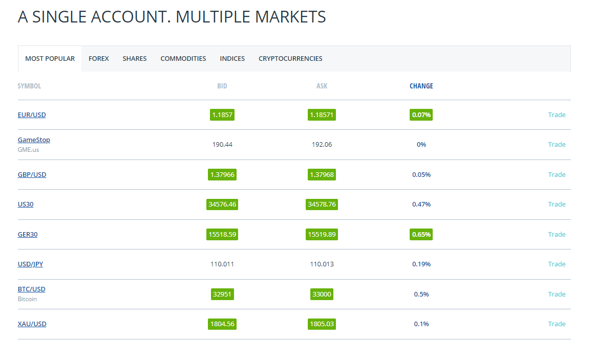594x341 pixels.
Task: Click Trade for GBP/USD
Action: coord(557,174)
